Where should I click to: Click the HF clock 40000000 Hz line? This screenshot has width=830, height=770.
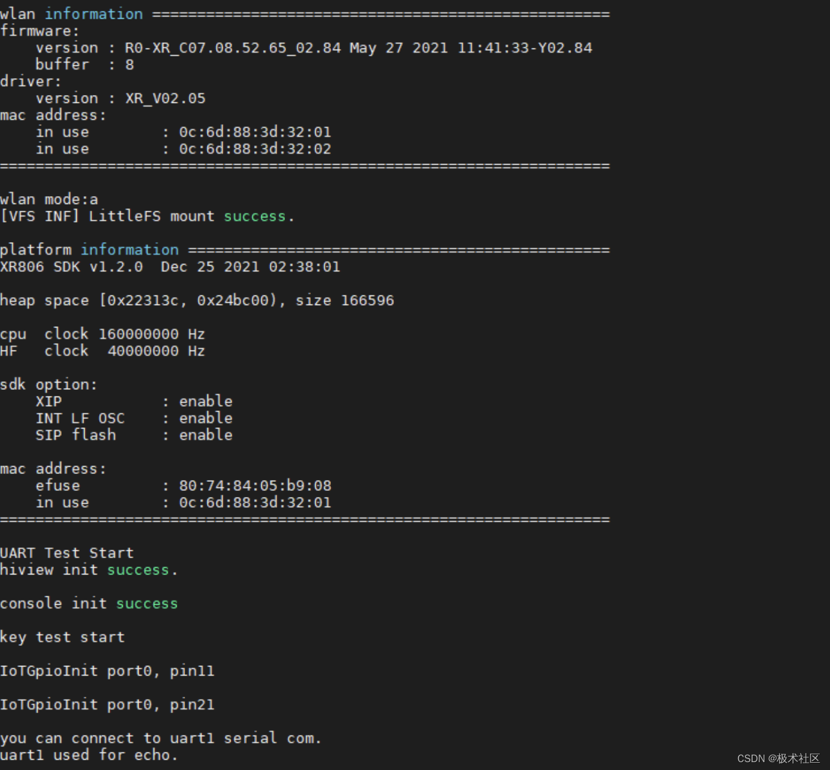pos(102,351)
